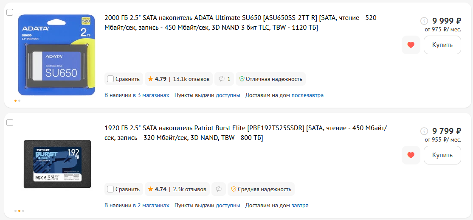Follow the 'в 3 магазинах' availability link
This screenshot has width=473, height=220.
(x=151, y=95)
